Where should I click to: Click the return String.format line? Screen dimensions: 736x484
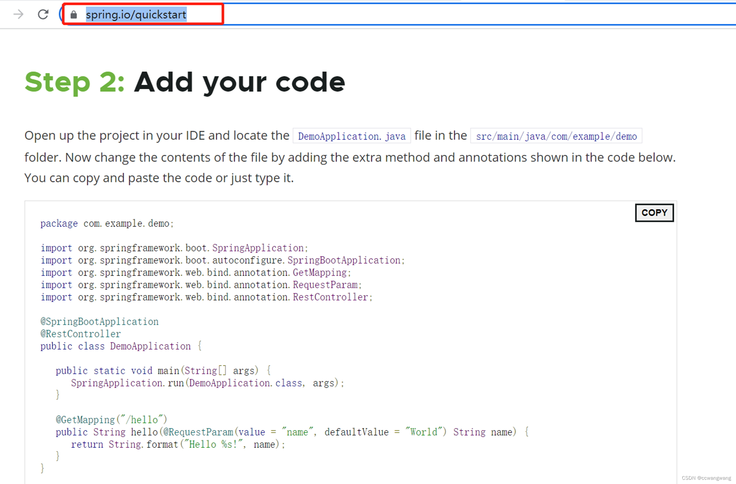(x=178, y=445)
